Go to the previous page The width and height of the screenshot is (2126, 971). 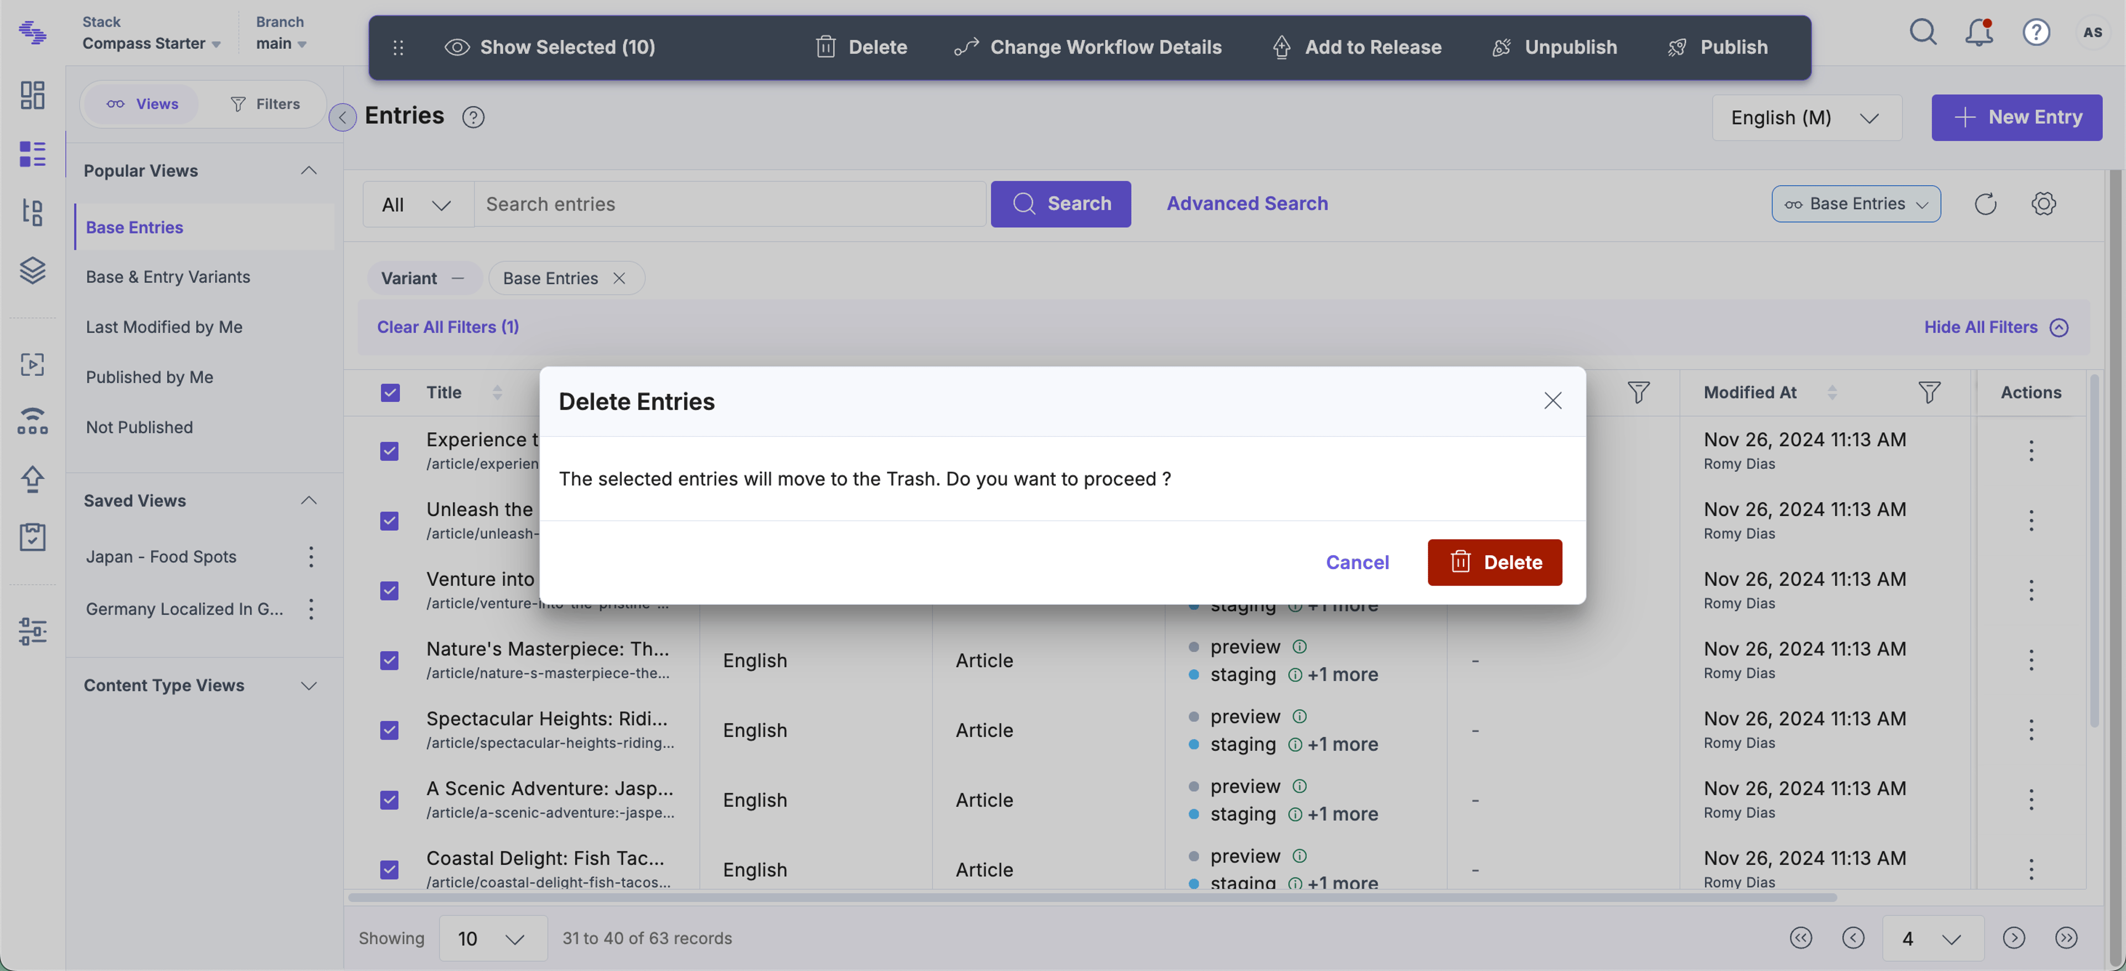[1853, 938]
